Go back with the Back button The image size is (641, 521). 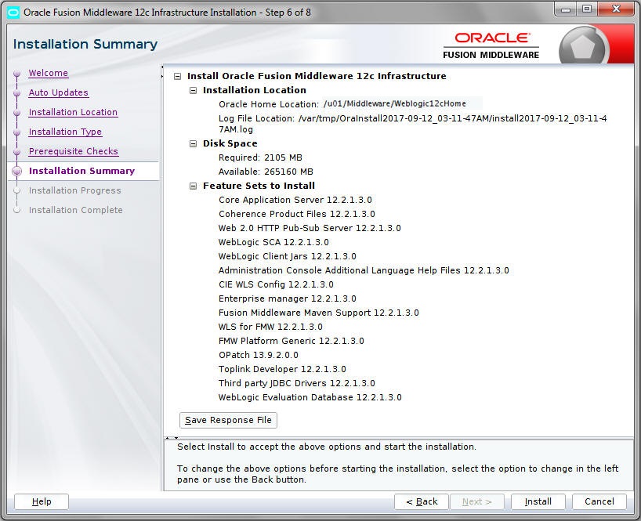422,501
